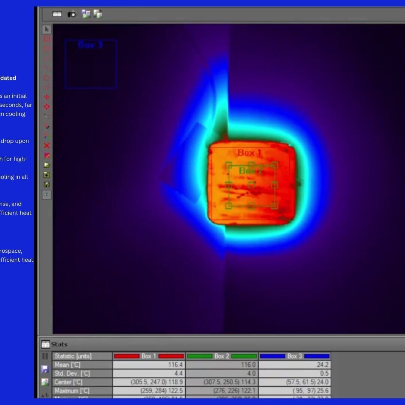Choose the red rectangle ROI tool
The width and height of the screenshot is (405, 405).
coord(47,39)
